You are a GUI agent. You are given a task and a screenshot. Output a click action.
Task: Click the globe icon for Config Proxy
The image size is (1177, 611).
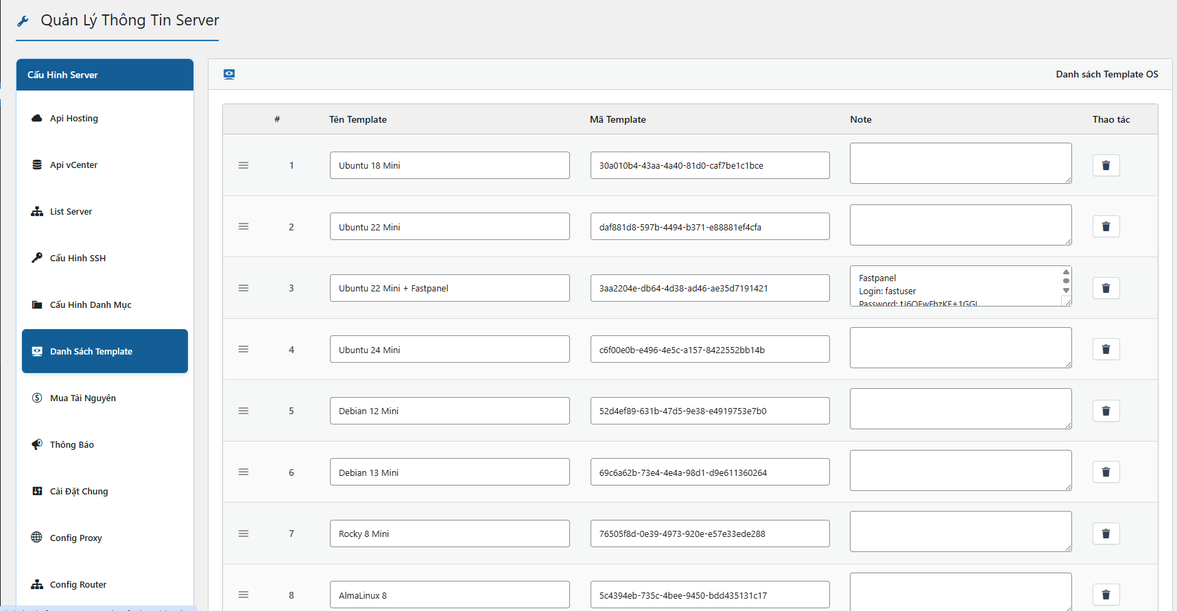(37, 538)
